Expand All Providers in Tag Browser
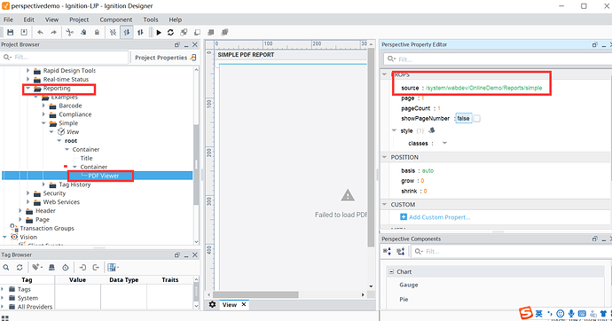The image size is (612, 321). (x=3, y=307)
